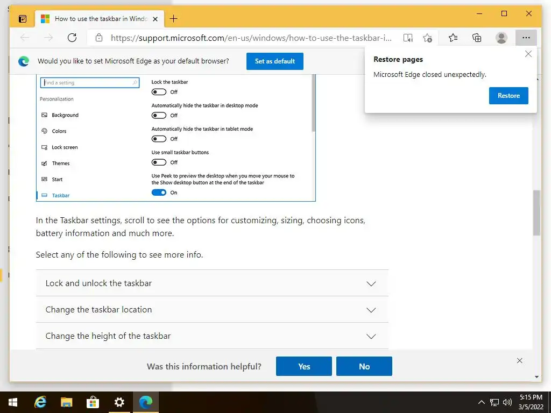Screen dimensions: 551x413
Task: Open the network status tray icon
Action: tap(495, 402)
